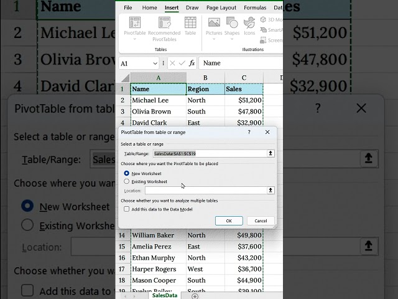Select row 2 header
The width and height of the screenshot is (398, 299).
(123, 100)
